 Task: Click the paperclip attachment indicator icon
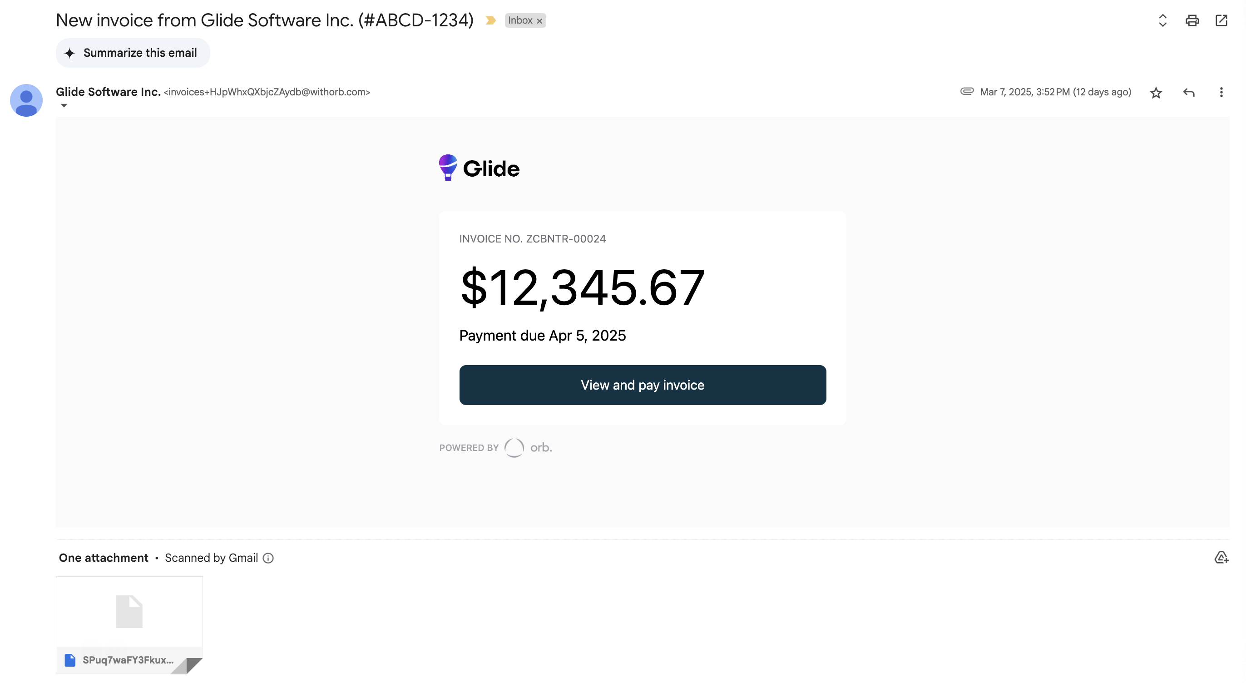(x=966, y=91)
